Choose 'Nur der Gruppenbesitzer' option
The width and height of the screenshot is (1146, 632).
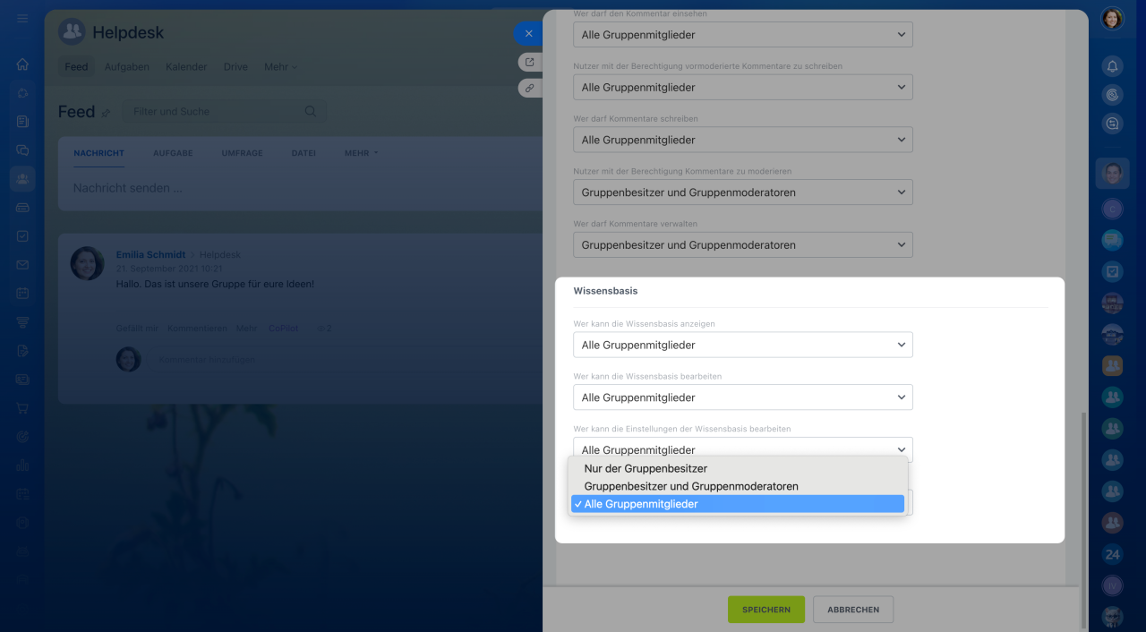coord(738,468)
